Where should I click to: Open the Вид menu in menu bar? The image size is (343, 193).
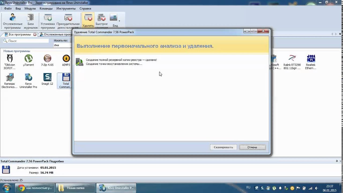[18, 8]
